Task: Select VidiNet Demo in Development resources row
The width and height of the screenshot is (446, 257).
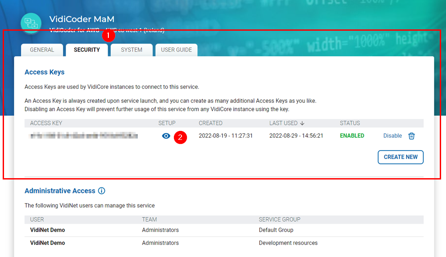Action: point(47,243)
